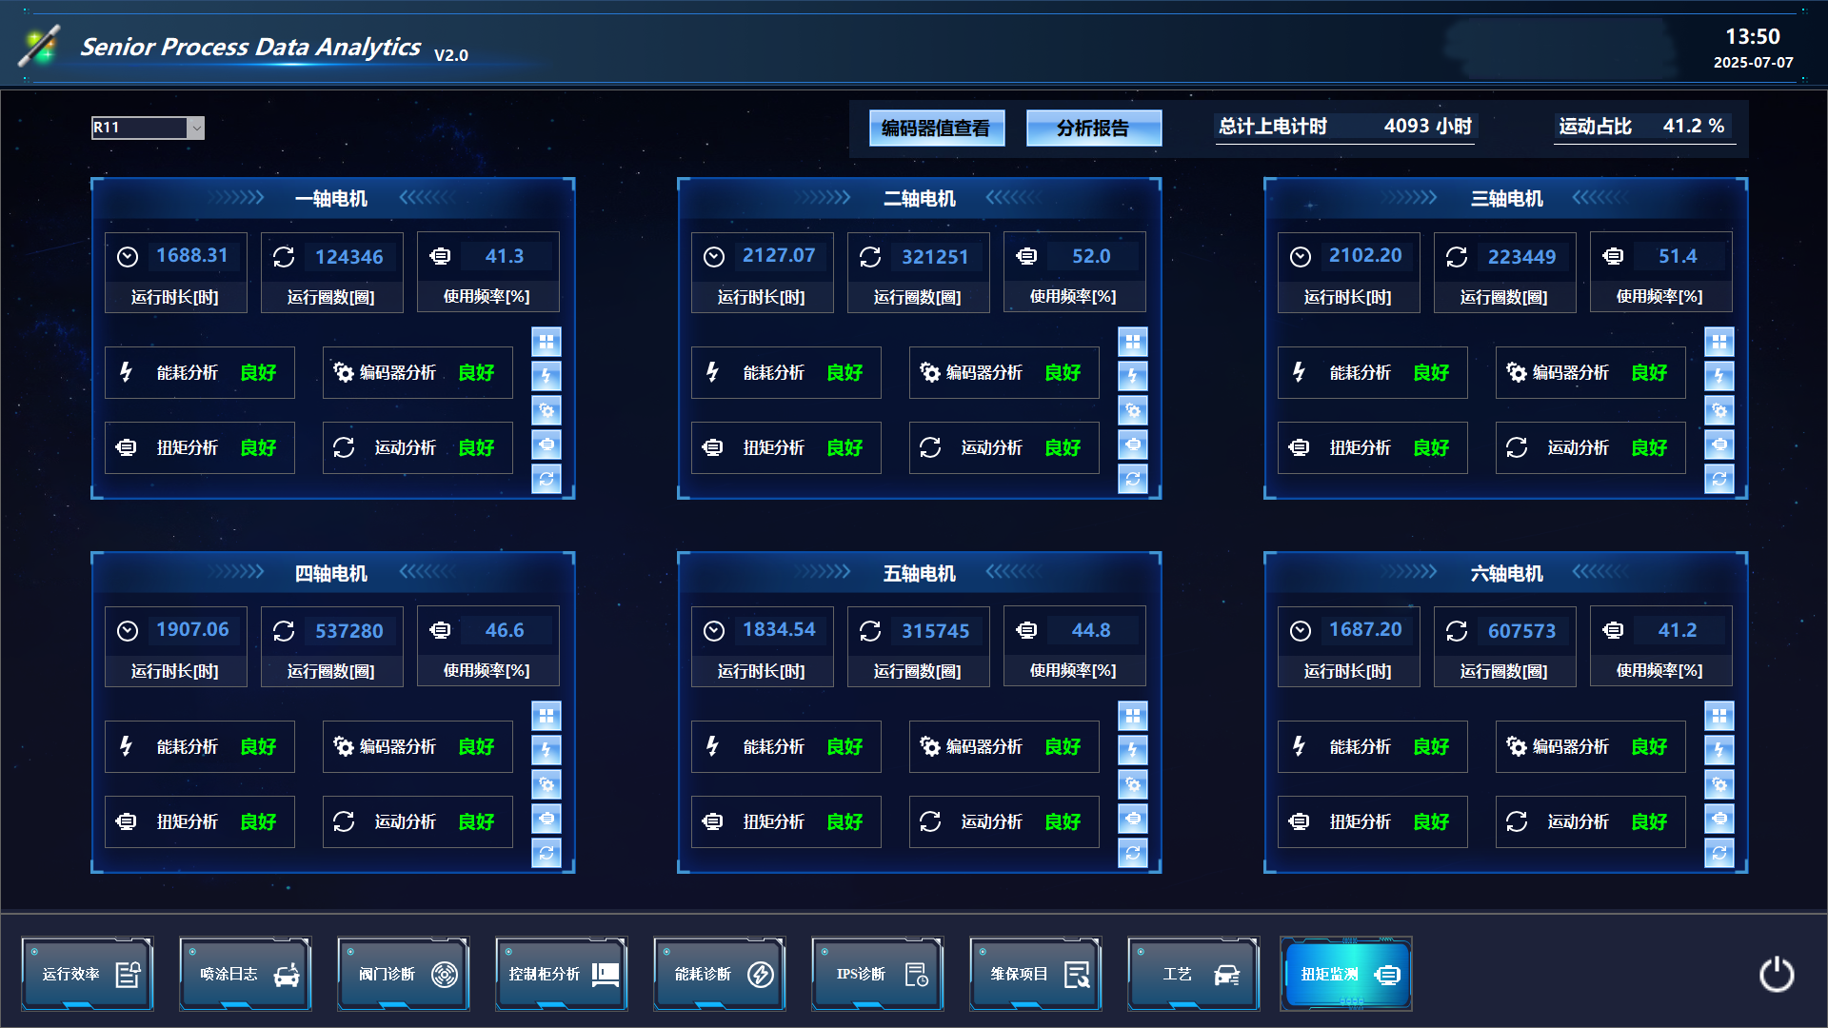The width and height of the screenshot is (1828, 1028).
Task: Click gear encoder icon in 一轴电机 sidebar
Action: tap(546, 410)
